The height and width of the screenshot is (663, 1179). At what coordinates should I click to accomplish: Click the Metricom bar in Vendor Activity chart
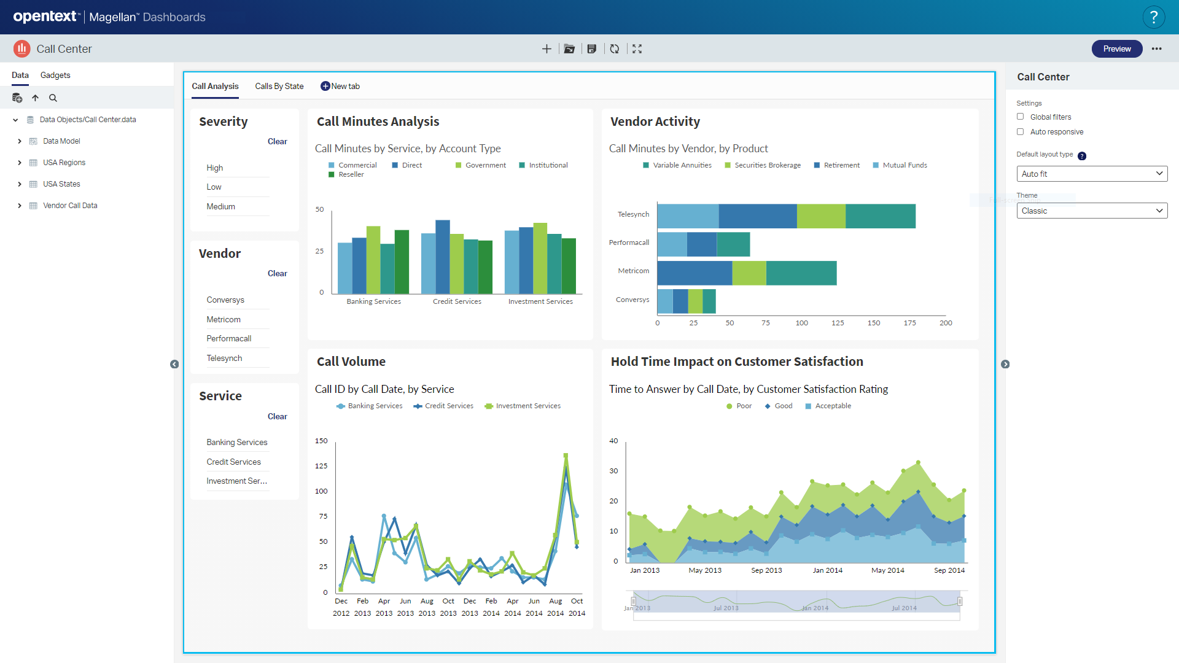(x=747, y=273)
